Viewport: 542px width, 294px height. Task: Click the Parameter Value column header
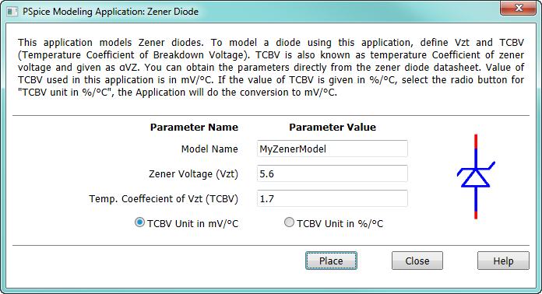click(x=333, y=128)
